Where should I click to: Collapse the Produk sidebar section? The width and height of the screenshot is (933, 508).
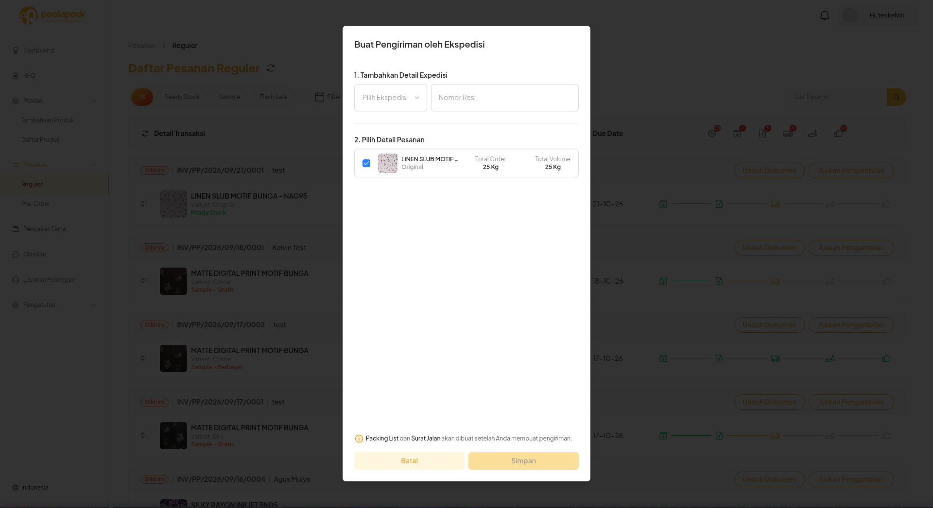pyautogui.click(x=94, y=101)
